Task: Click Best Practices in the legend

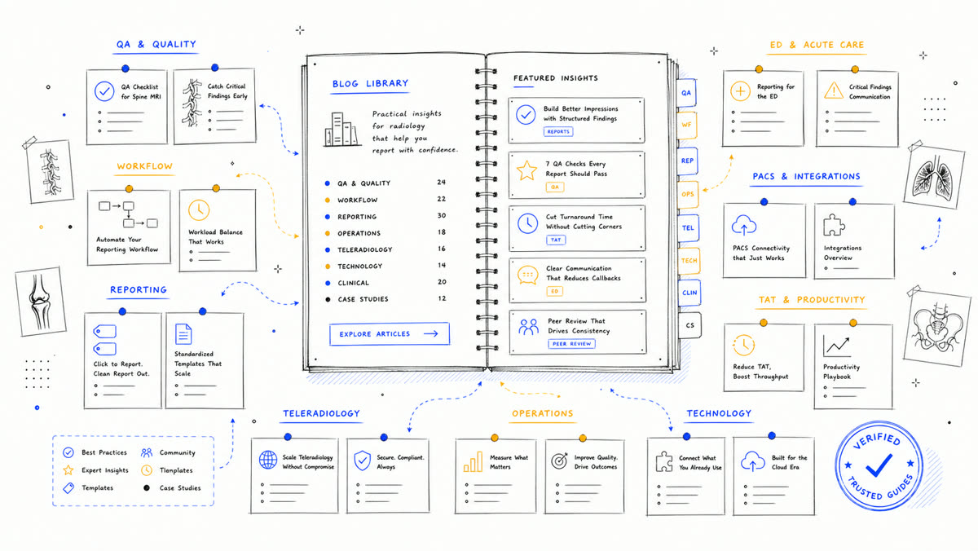Action: (x=95, y=452)
